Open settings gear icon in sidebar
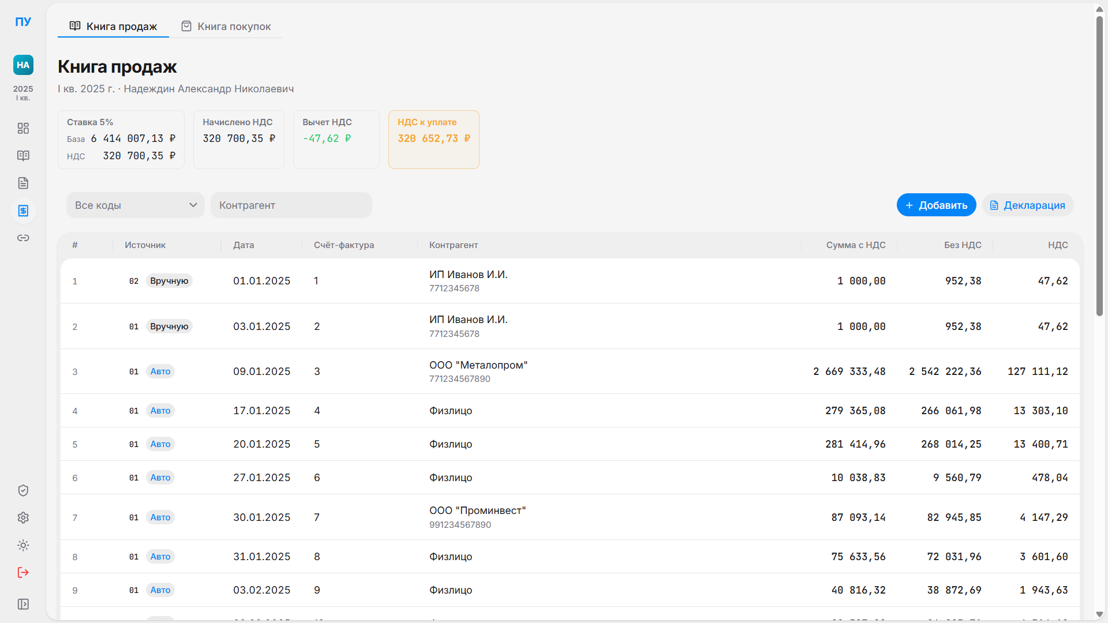This screenshot has width=1108, height=623. pos(23,517)
